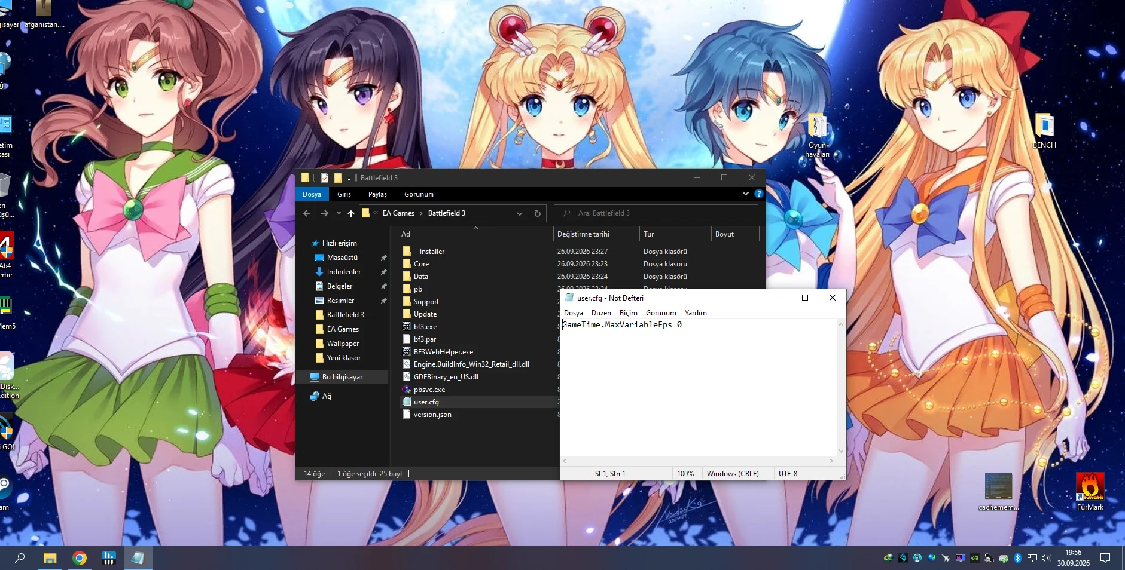Click Notepad horizontal scrollbar right arrow
The width and height of the screenshot is (1125, 570).
pos(831,461)
